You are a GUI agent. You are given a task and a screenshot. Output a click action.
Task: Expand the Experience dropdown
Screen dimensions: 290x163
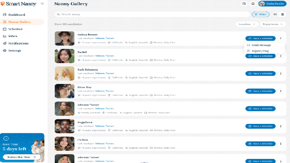[x=273, y=24]
